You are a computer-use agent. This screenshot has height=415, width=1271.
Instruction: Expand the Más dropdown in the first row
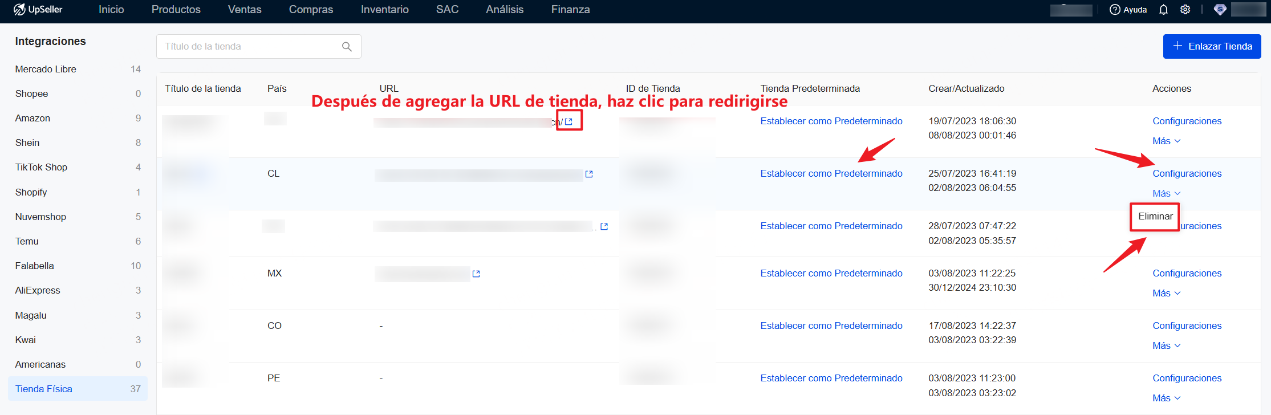tap(1166, 141)
